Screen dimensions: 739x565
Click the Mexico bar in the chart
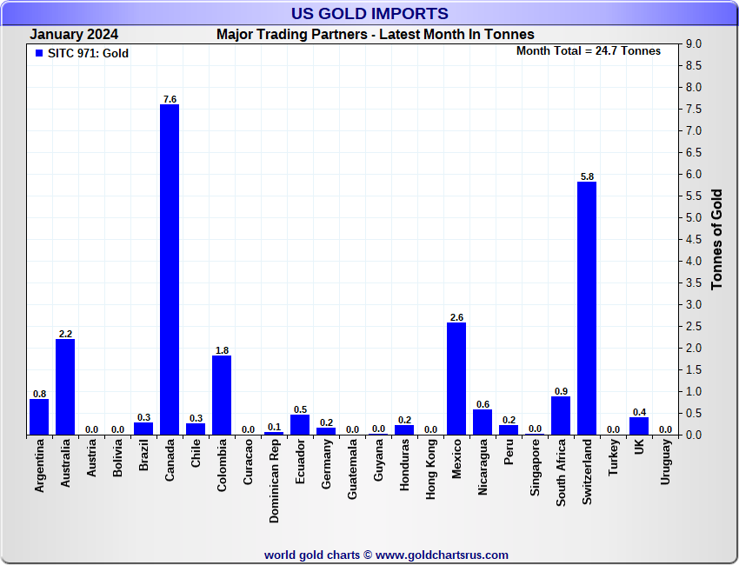tap(456, 378)
